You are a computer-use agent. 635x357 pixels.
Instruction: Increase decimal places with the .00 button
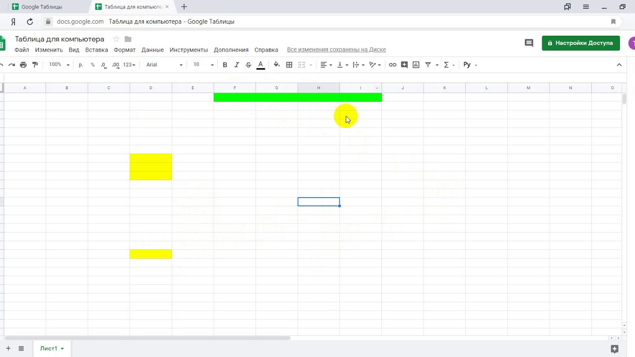pyautogui.click(x=116, y=65)
